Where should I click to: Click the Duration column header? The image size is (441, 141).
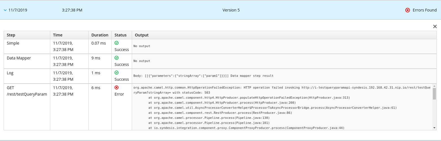(x=100, y=35)
